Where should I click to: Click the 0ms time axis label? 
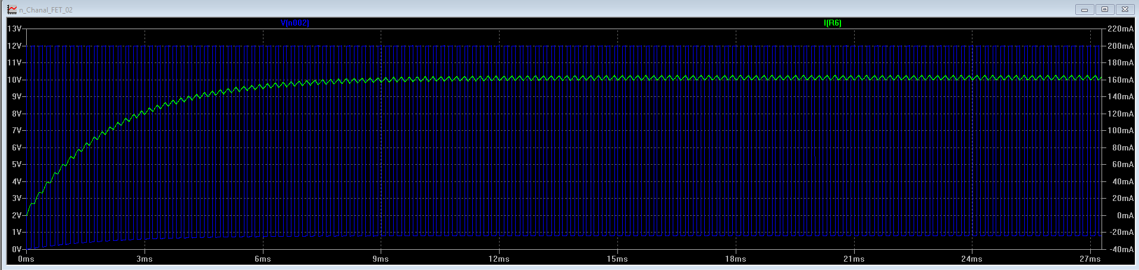click(26, 259)
